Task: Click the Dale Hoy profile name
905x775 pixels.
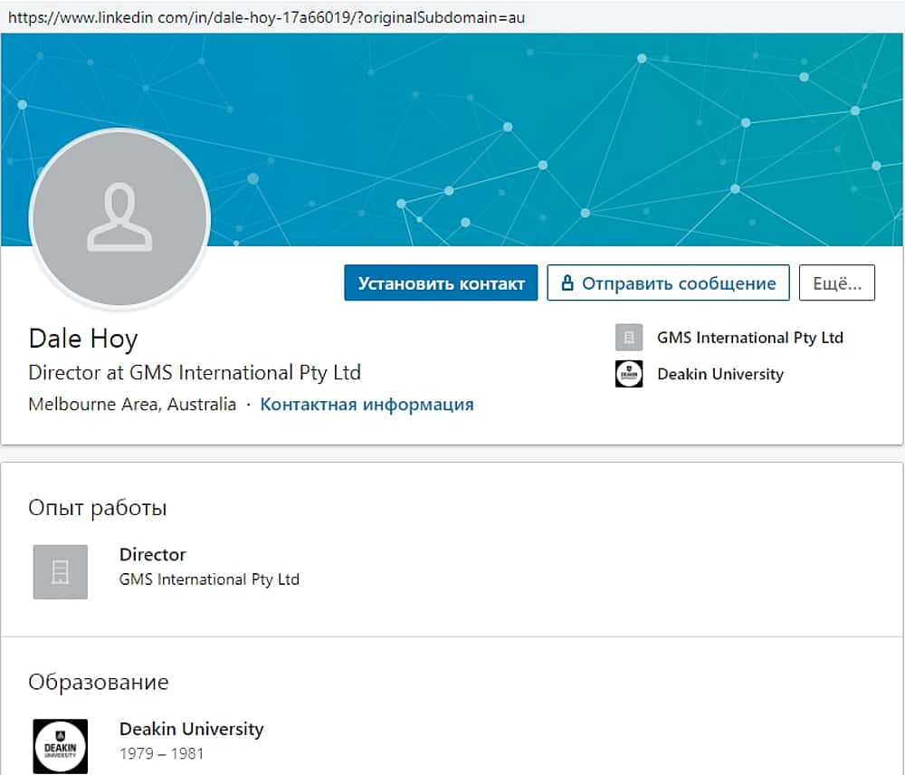Action: click(83, 339)
